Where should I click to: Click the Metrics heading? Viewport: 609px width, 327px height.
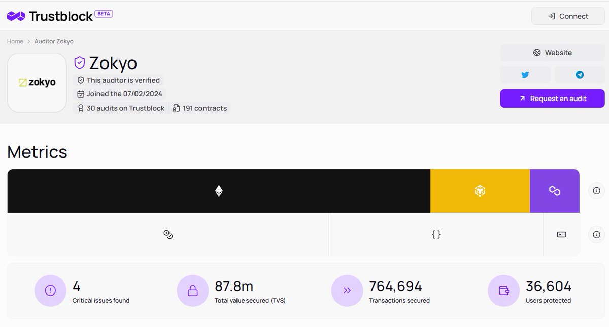[x=37, y=152]
